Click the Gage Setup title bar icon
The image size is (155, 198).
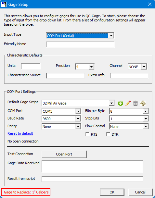point(4,4)
